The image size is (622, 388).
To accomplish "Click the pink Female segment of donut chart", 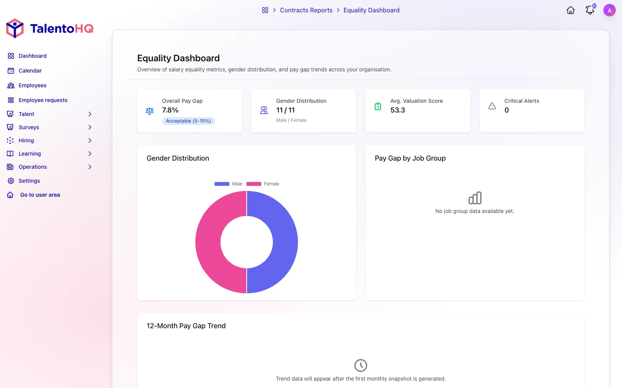I will pos(208,242).
